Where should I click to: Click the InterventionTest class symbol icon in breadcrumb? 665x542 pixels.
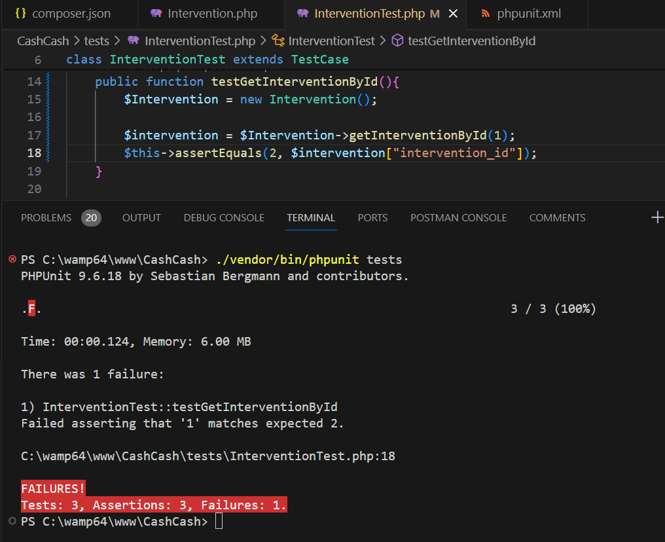(x=278, y=41)
